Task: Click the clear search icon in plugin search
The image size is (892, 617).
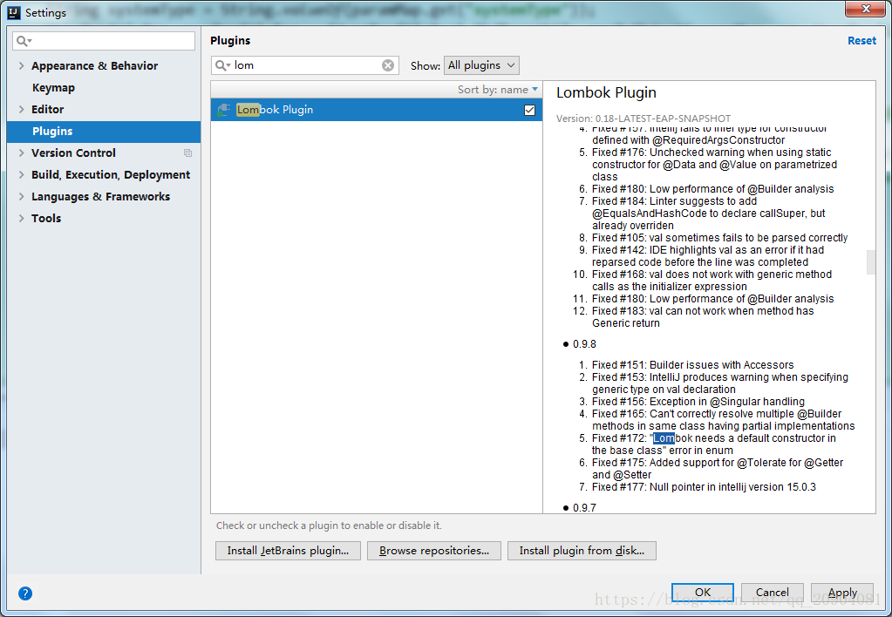Action: [x=388, y=65]
